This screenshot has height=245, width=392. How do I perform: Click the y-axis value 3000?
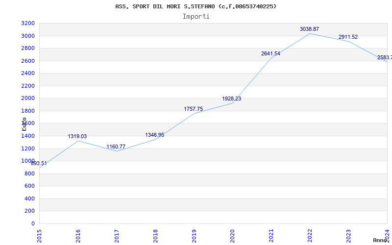point(28,36)
